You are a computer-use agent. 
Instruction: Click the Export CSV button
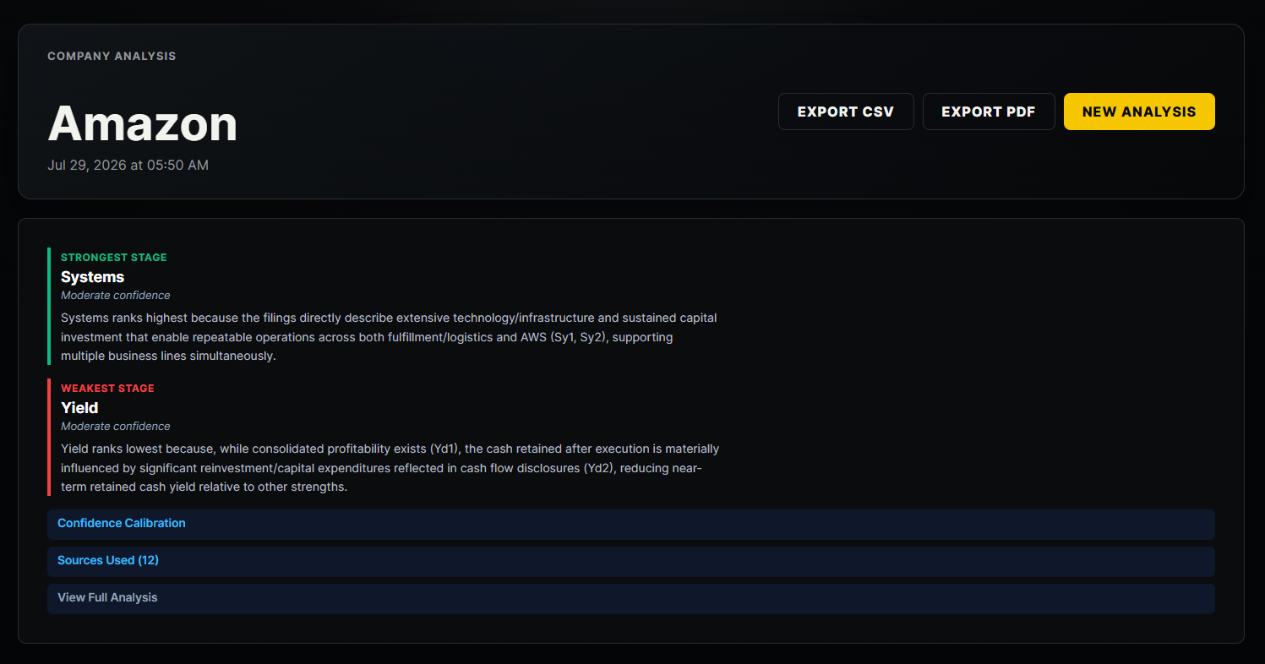click(x=846, y=112)
